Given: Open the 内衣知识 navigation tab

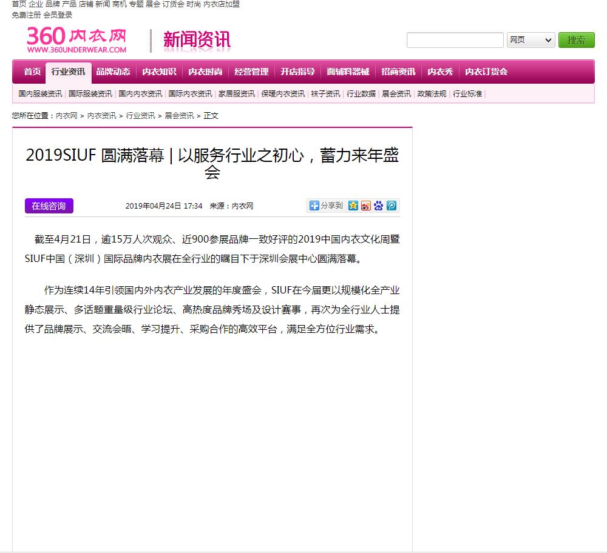Looking at the screenshot, I should point(159,72).
